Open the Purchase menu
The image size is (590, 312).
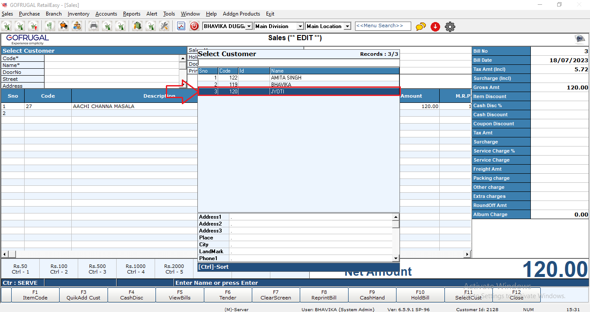point(29,14)
